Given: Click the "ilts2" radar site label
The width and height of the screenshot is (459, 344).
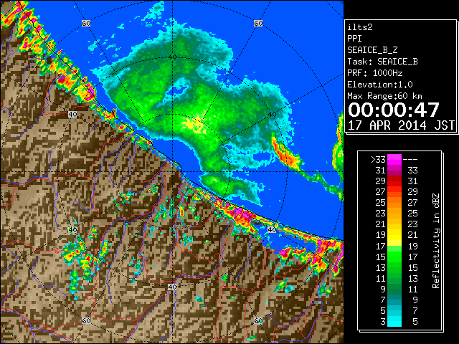Looking at the screenshot, I should [x=360, y=27].
